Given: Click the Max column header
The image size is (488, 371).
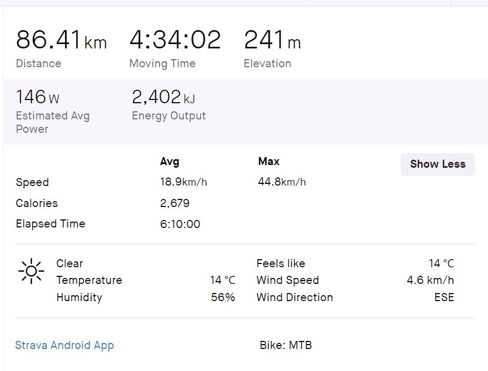Looking at the screenshot, I should (269, 161).
